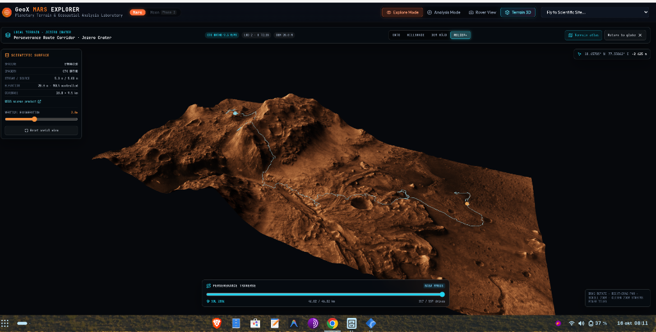Click the Perseverance Traverse route icon
The width and height of the screenshot is (656, 332).
tap(208, 285)
